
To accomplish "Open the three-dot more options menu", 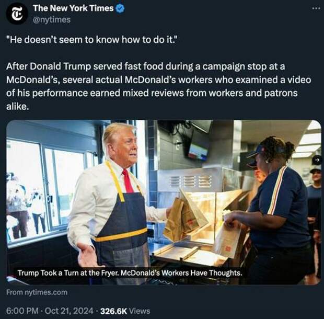I will (x=316, y=8).
